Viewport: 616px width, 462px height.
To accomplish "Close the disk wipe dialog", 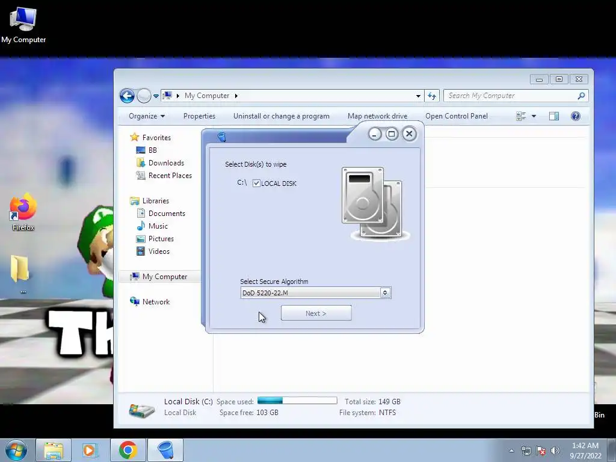I will [409, 134].
